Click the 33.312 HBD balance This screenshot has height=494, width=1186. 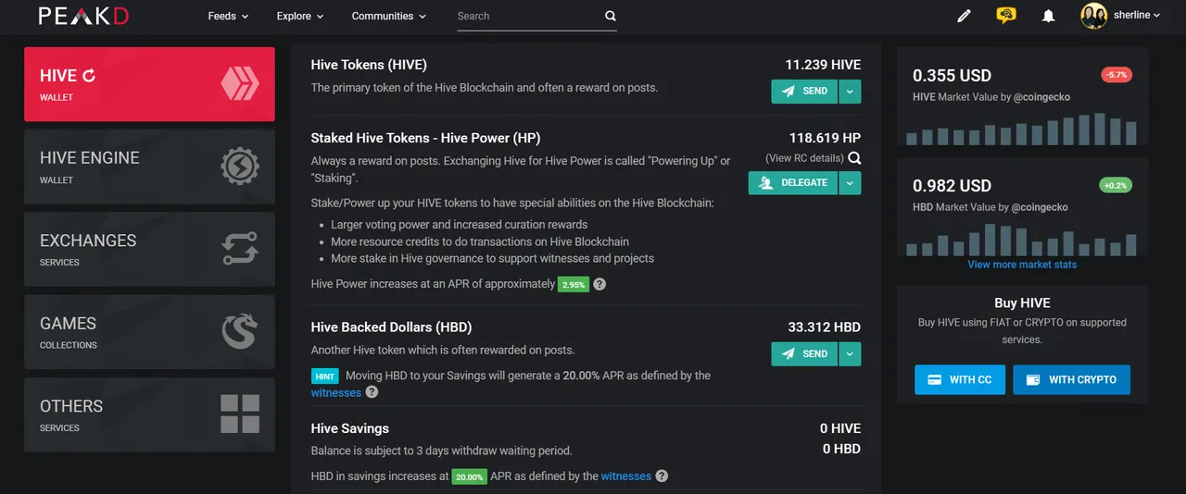click(824, 327)
